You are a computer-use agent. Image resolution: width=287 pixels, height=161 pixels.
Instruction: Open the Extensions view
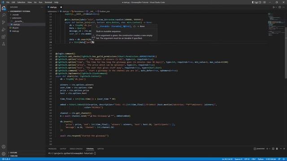coord(4,37)
